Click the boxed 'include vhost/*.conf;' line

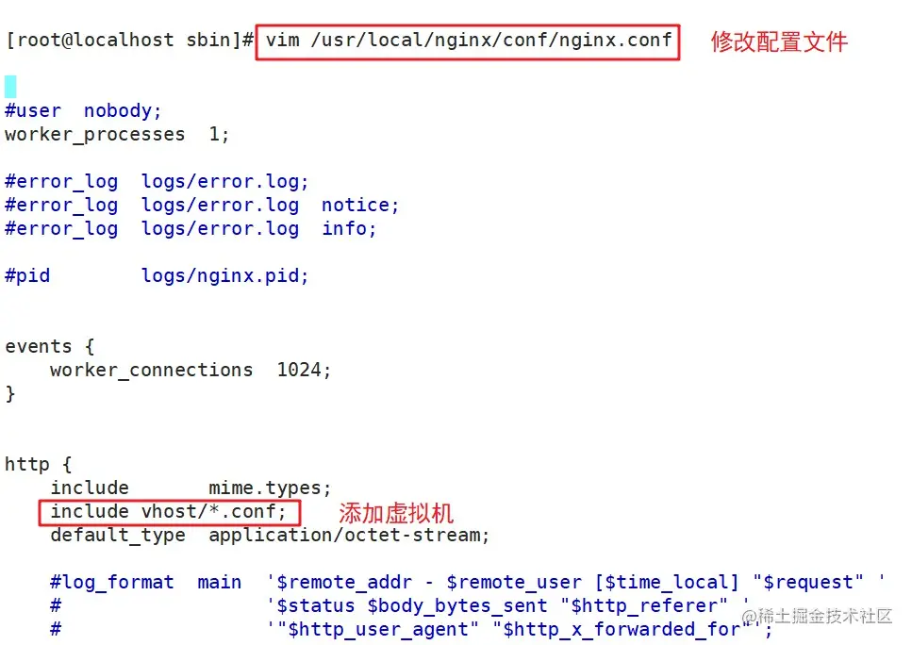point(168,512)
